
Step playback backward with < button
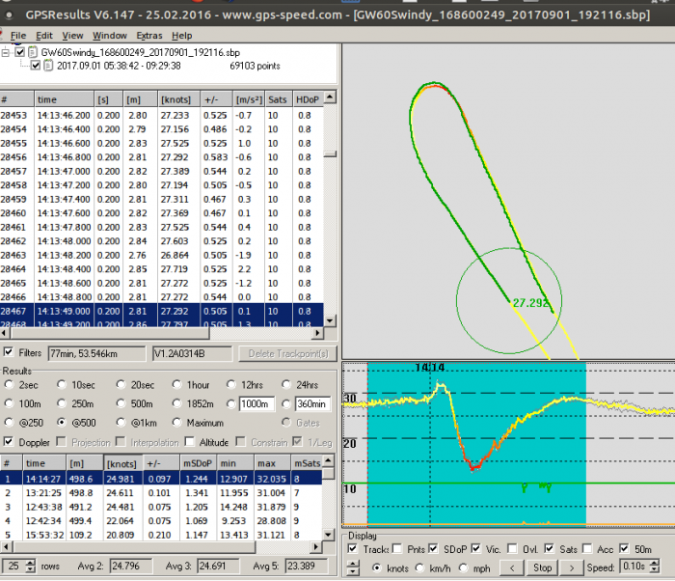(x=512, y=568)
